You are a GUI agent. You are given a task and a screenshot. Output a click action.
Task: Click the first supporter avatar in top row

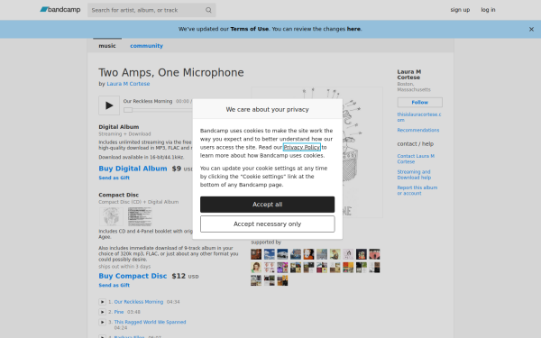point(256,254)
